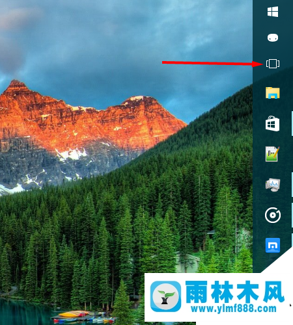This screenshot has width=293, height=325.
Task: Launch the blue Maxthon browser icon
Action: point(273,246)
